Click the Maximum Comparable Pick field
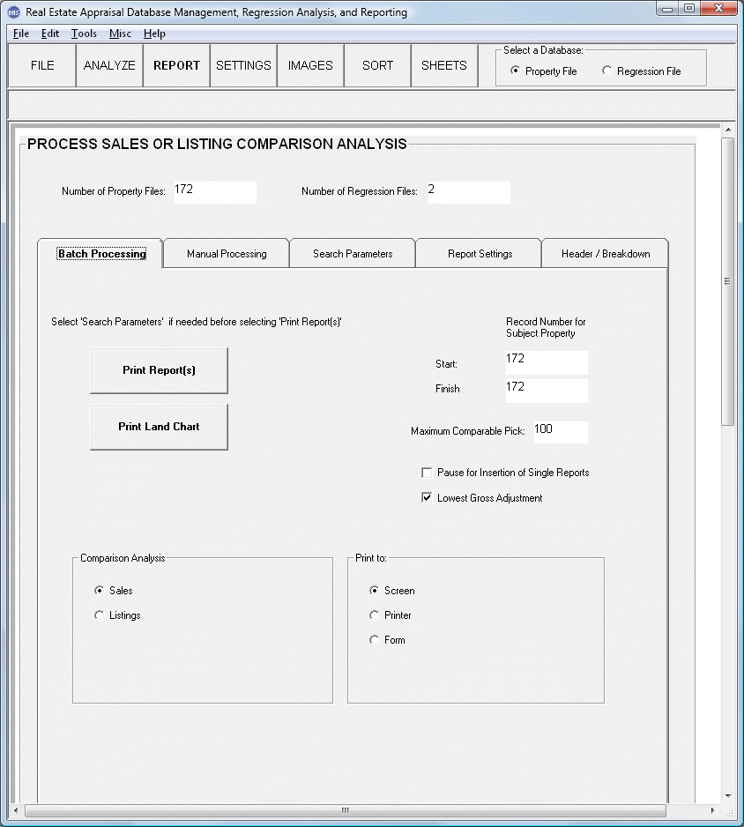 (x=560, y=431)
